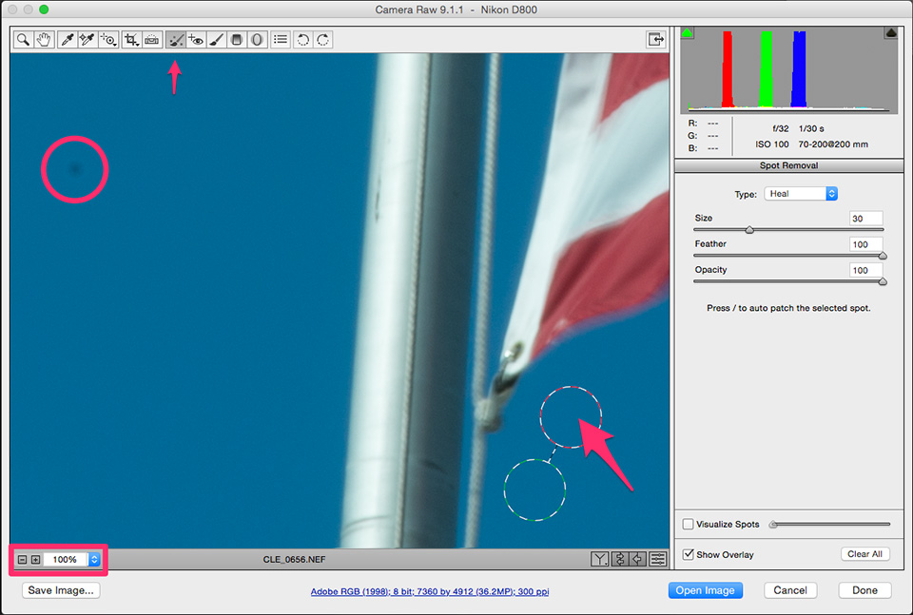Click the Size value field
Screen dimensions: 913x615
tap(865, 219)
